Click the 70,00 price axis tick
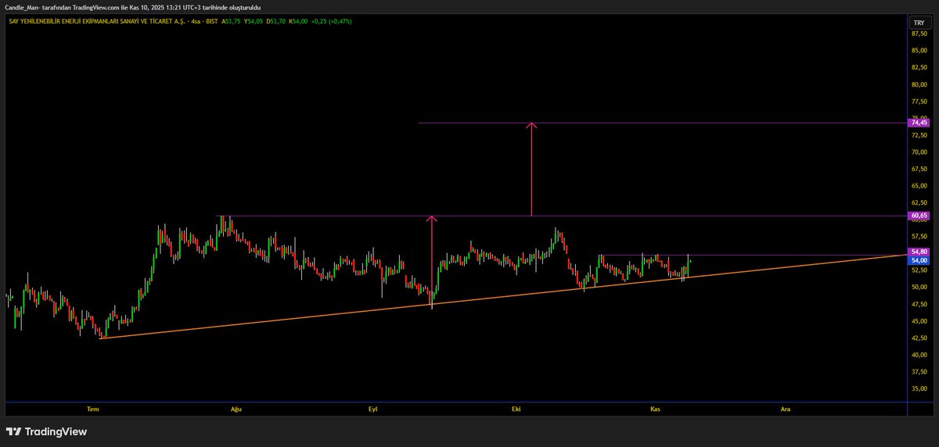Image resolution: width=939 pixels, height=447 pixels. coord(919,152)
